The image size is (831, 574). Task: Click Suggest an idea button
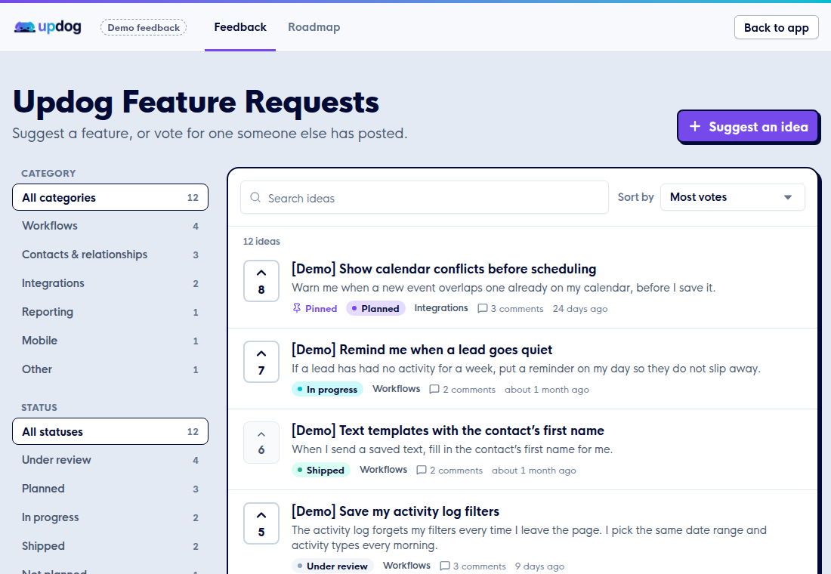point(749,127)
